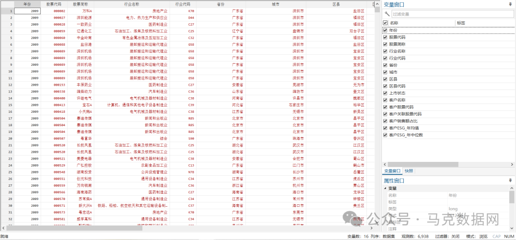Uncheck the 年份 variable checkbox

pyautogui.click(x=386, y=30)
